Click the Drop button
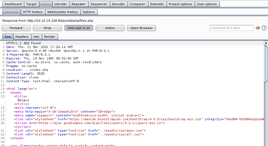Screen dimensions: 268x146 (x=47, y=28)
